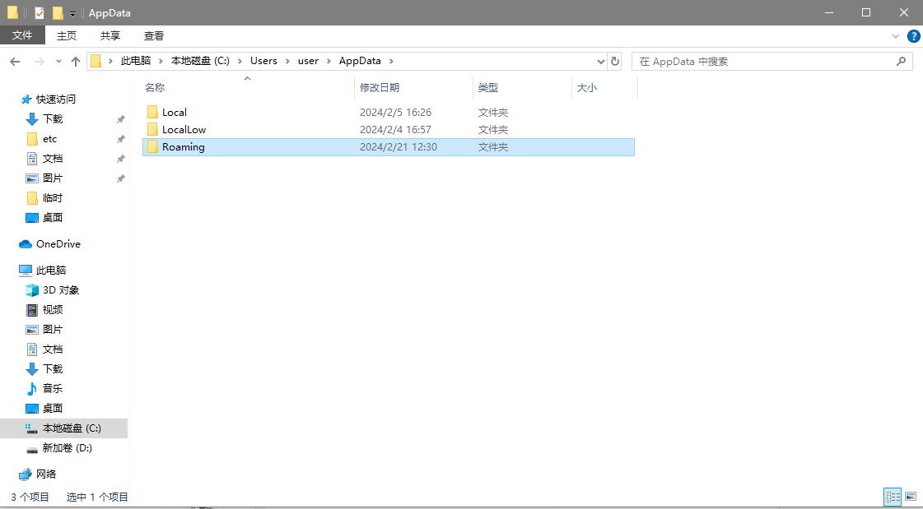Image resolution: width=923 pixels, height=509 pixels.
Task: Switch to the 查看 ribbon tab
Action: coord(154,35)
